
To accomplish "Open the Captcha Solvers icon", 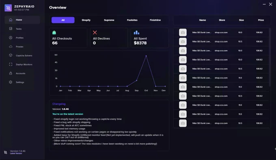I will pyautogui.click(x=11, y=55).
